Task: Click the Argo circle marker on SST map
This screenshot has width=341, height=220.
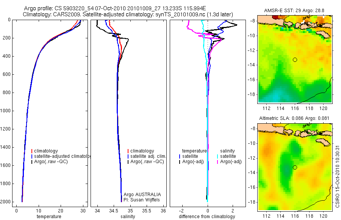Action: (295, 60)
